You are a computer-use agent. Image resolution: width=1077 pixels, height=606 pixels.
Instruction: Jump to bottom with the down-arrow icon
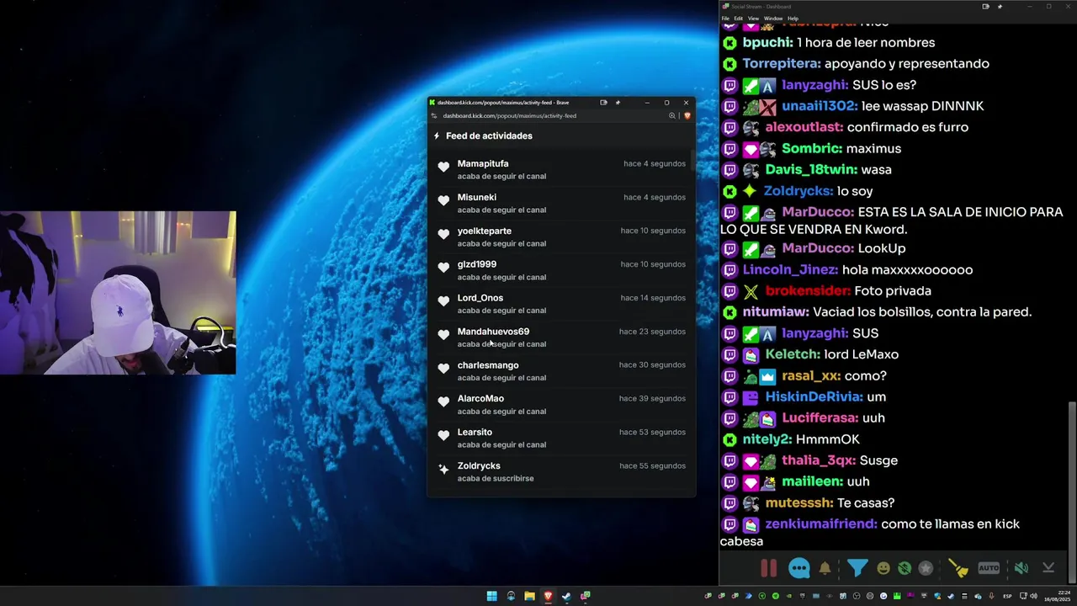click(1048, 568)
